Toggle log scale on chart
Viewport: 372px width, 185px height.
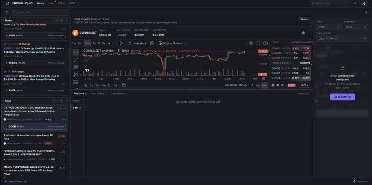coord(258,86)
